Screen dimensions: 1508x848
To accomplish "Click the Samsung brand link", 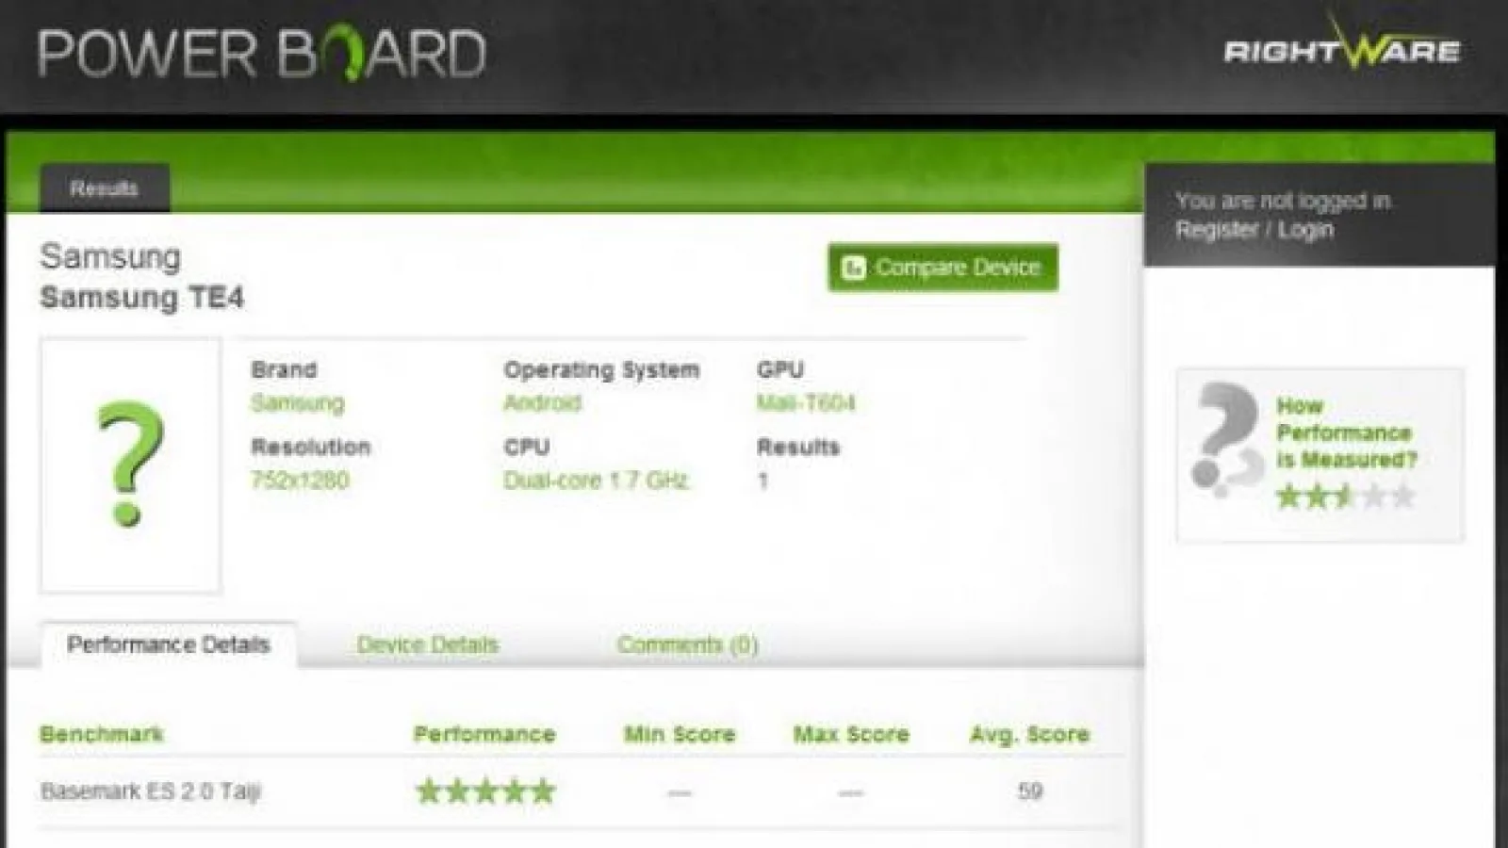I will coord(298,403).
